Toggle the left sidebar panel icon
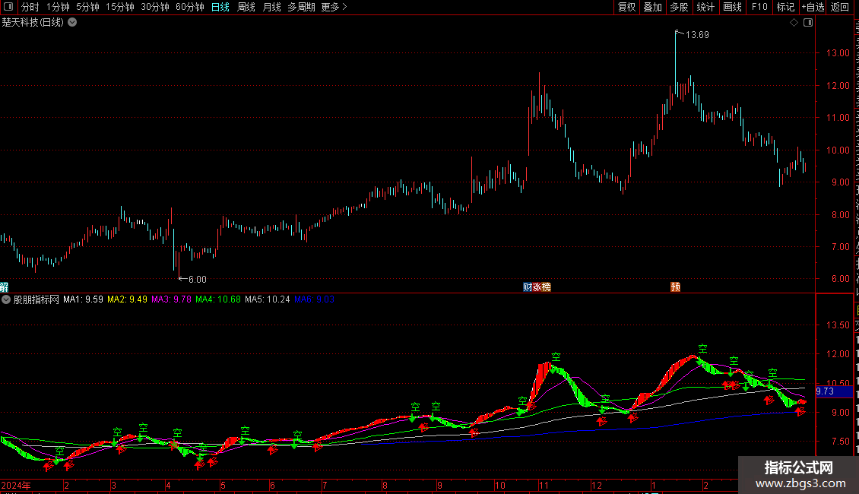859x494 pixels. coord(8,7)
